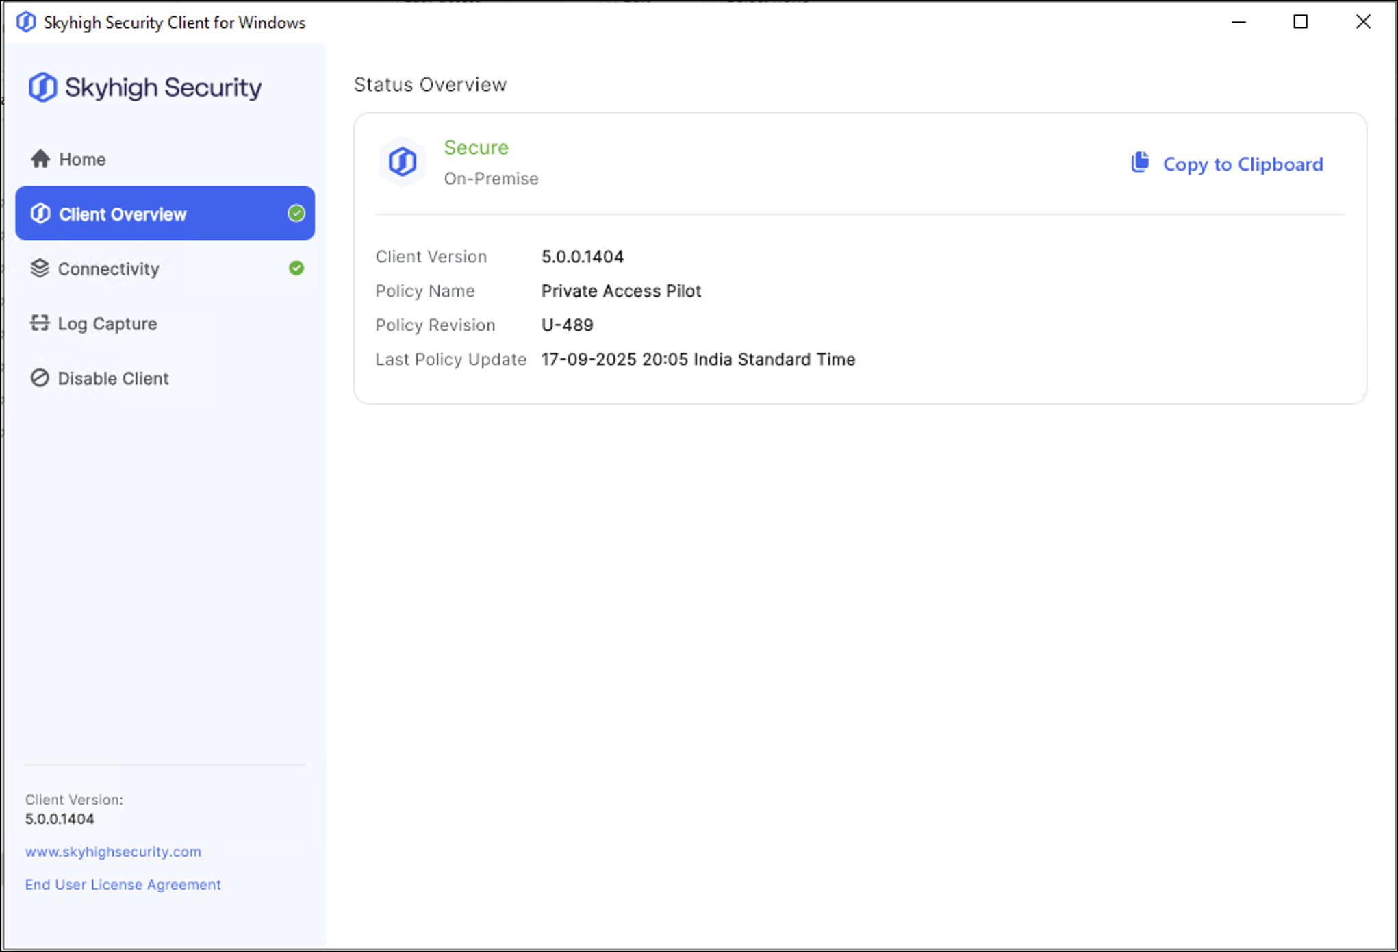
Task: Open End User License Agreement link
Action: coord(123,884)
